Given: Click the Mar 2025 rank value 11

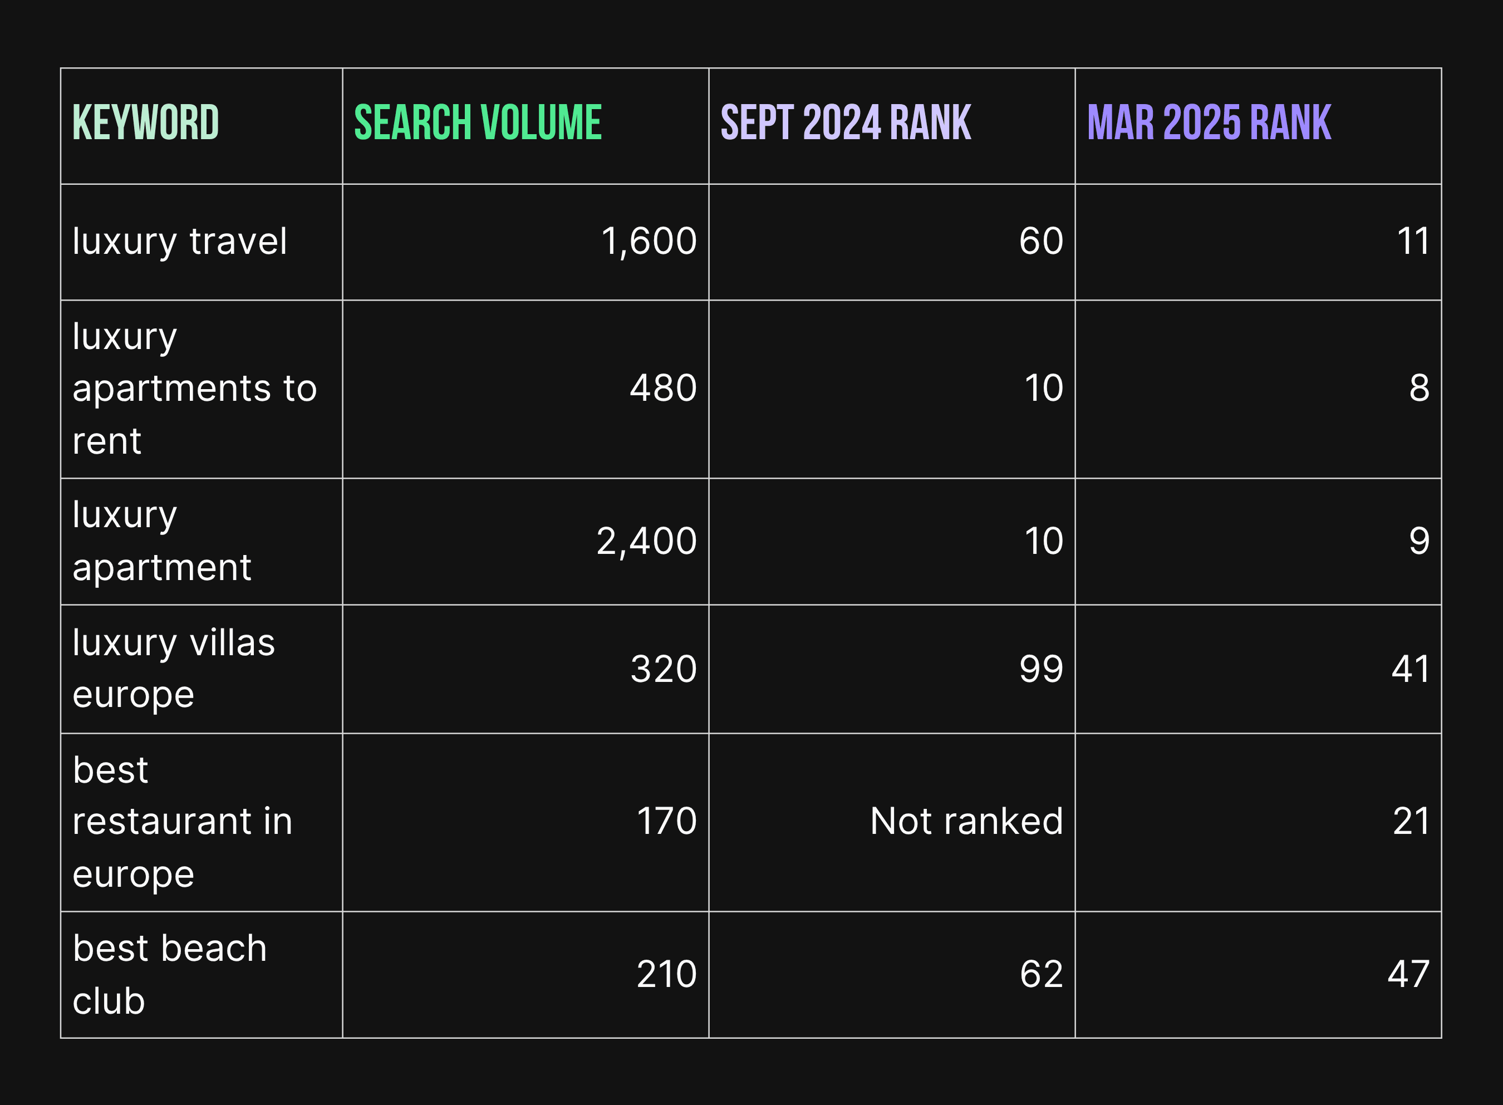Looking at the screenshot, I should click(x=1413, y=242).
